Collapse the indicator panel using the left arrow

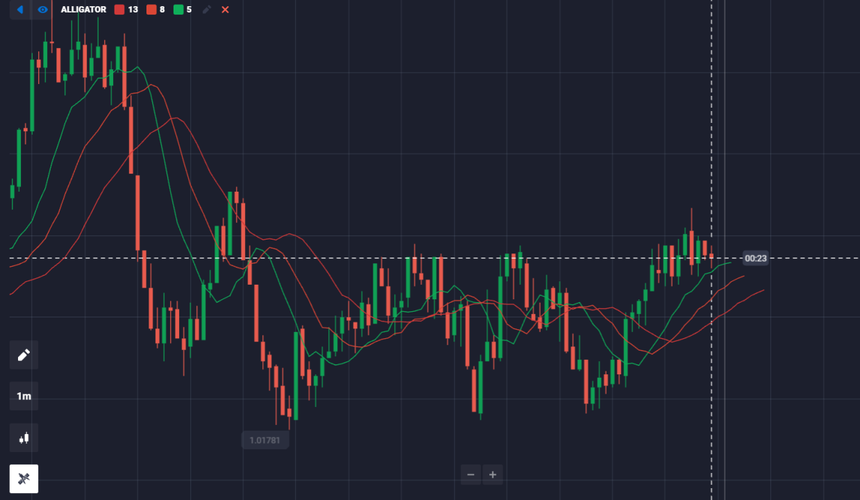[19, 10]
